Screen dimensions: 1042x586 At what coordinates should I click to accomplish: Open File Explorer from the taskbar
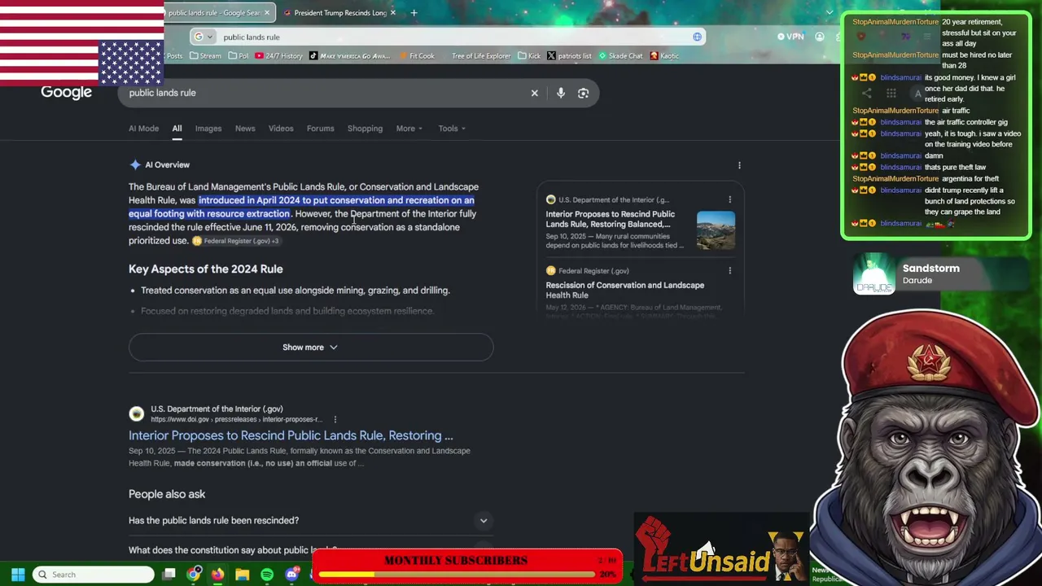click(242, 575)
